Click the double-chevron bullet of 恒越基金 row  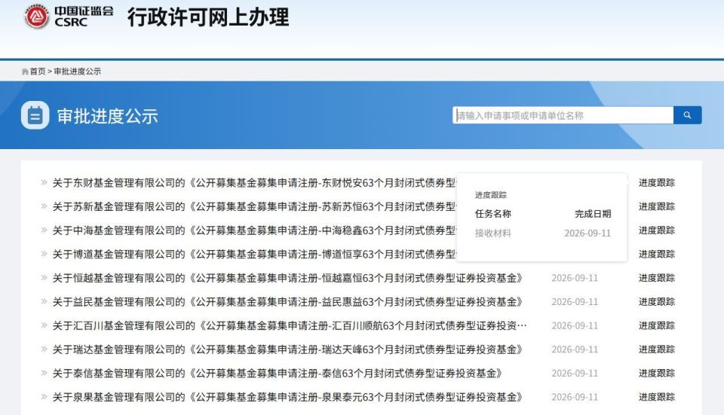[44, 278]
